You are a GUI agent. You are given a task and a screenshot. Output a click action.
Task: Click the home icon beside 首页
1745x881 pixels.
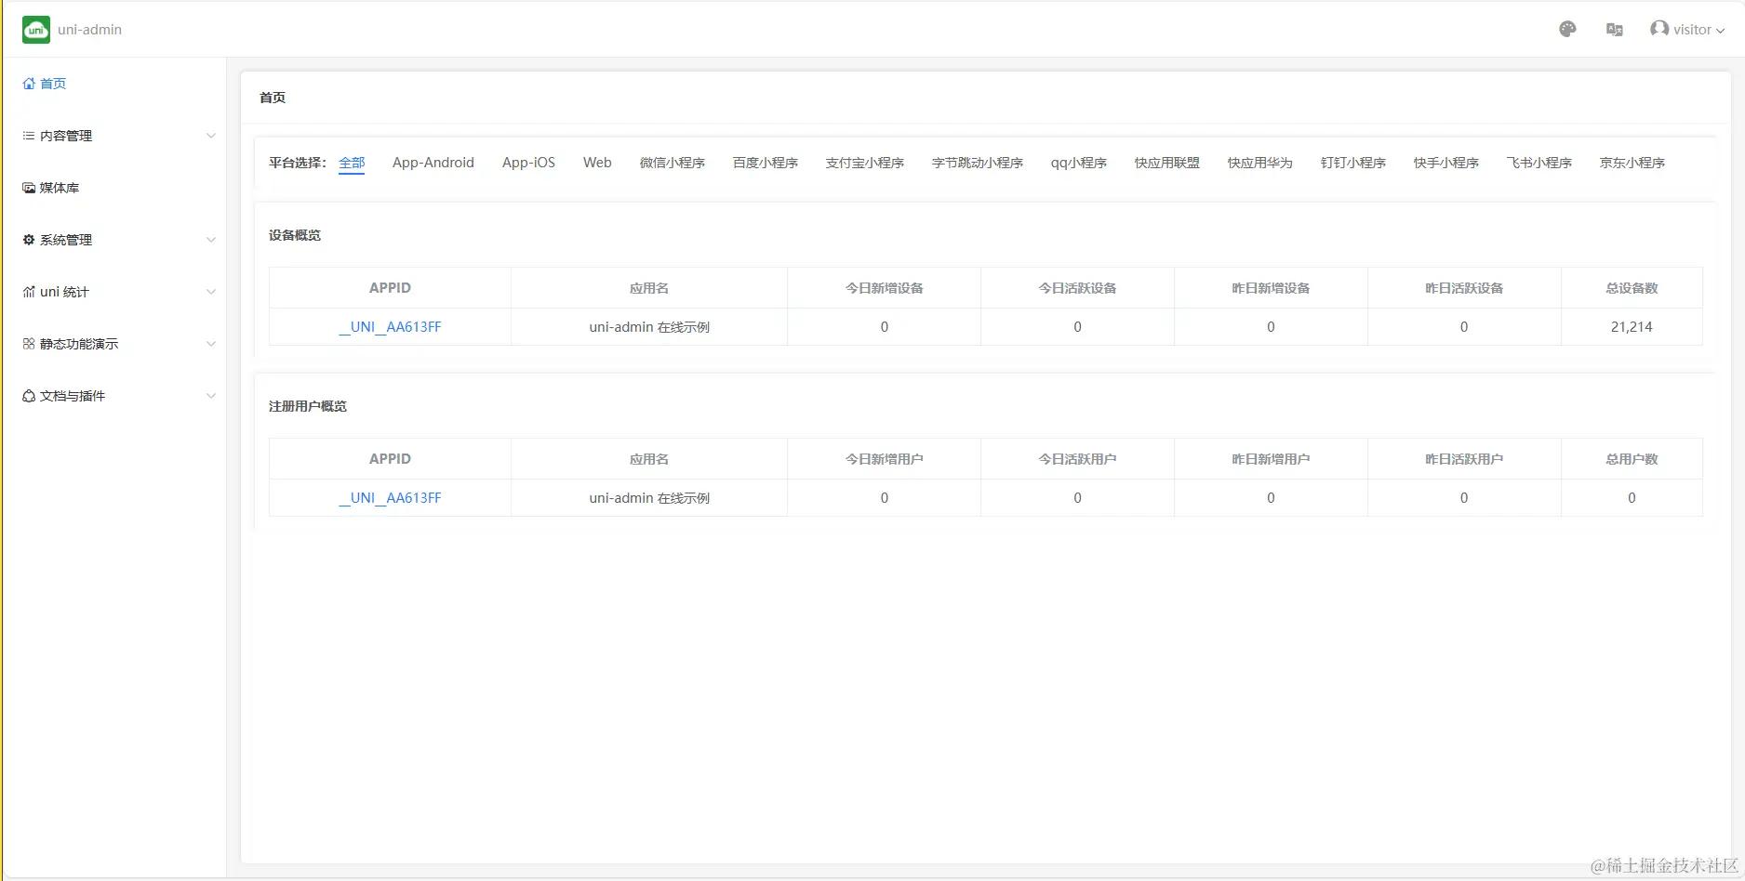coord(29,84)
